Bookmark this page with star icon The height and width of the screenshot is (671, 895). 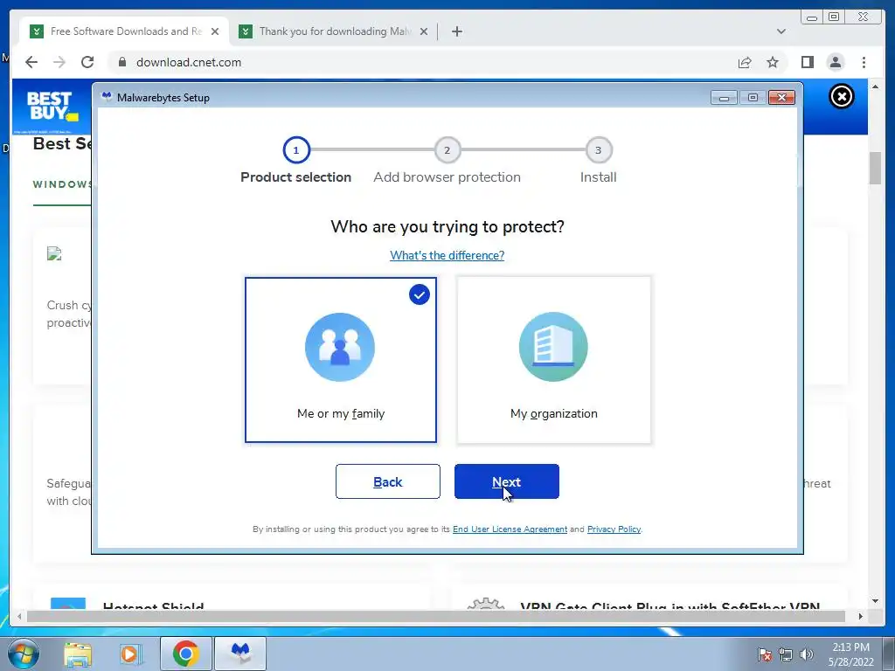[x=773, y=62]
